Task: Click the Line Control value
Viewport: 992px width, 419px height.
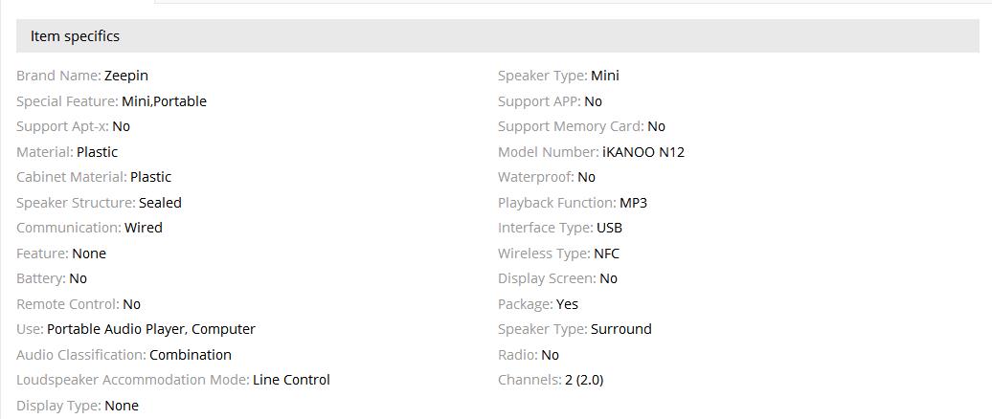Action: [x=291, y=380]
